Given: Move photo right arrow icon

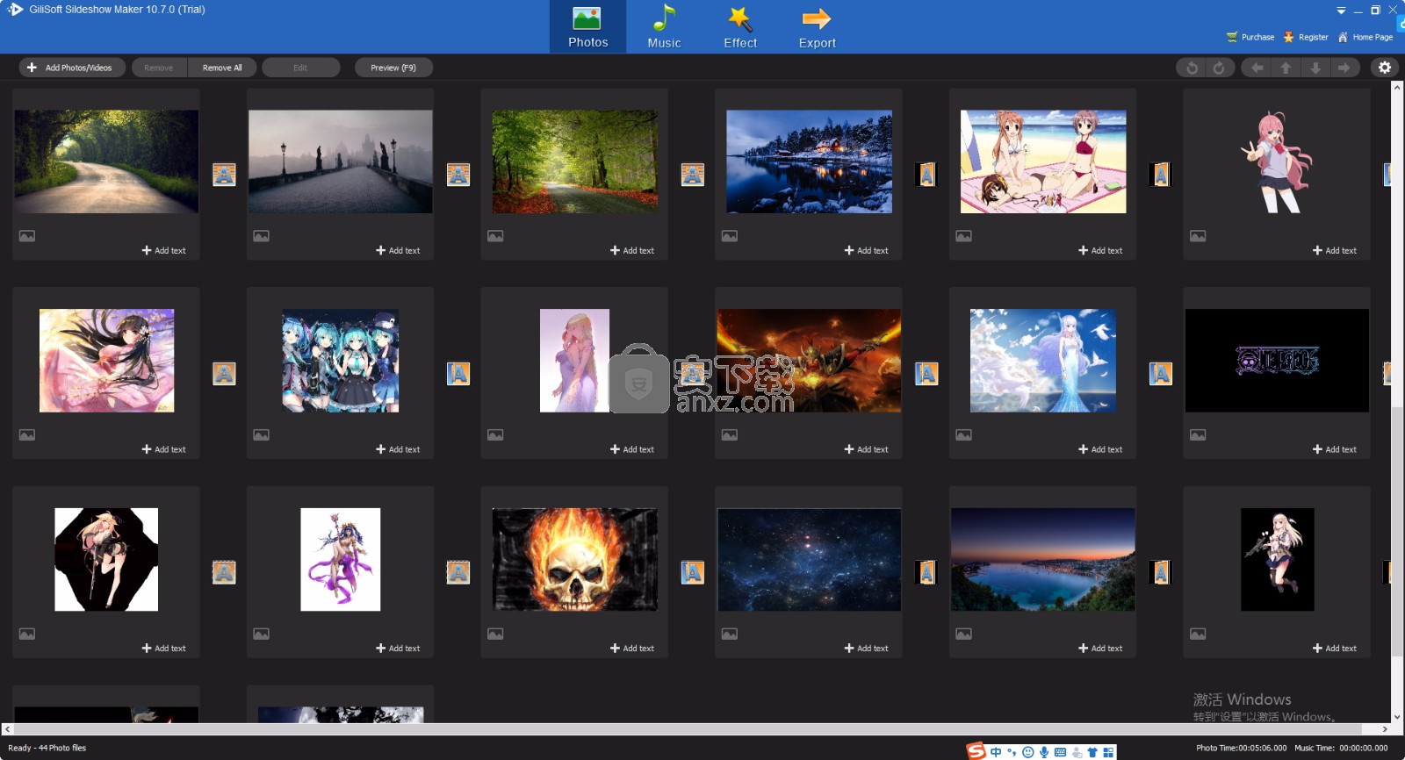Looking at the screenshot, I should pyautogui.click(x=1344, y=68).
